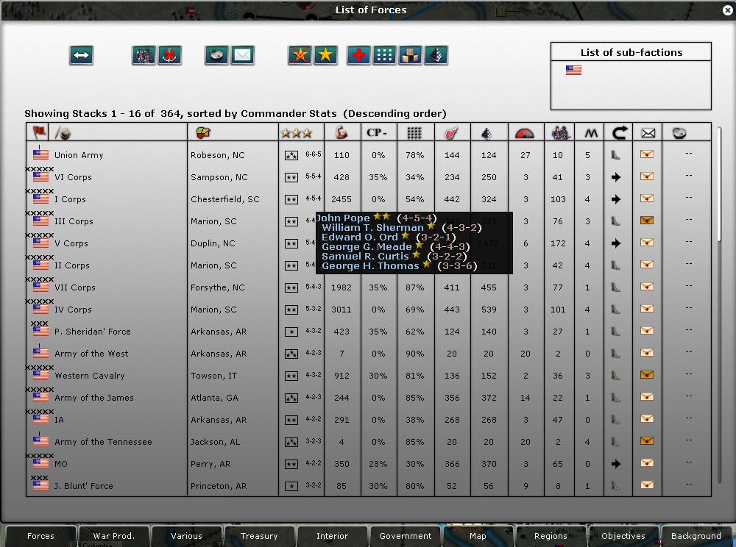The height and width of the screenshot is (547, 736).
Task: Sort list by CP penalty column
Action: pos(378,133)
